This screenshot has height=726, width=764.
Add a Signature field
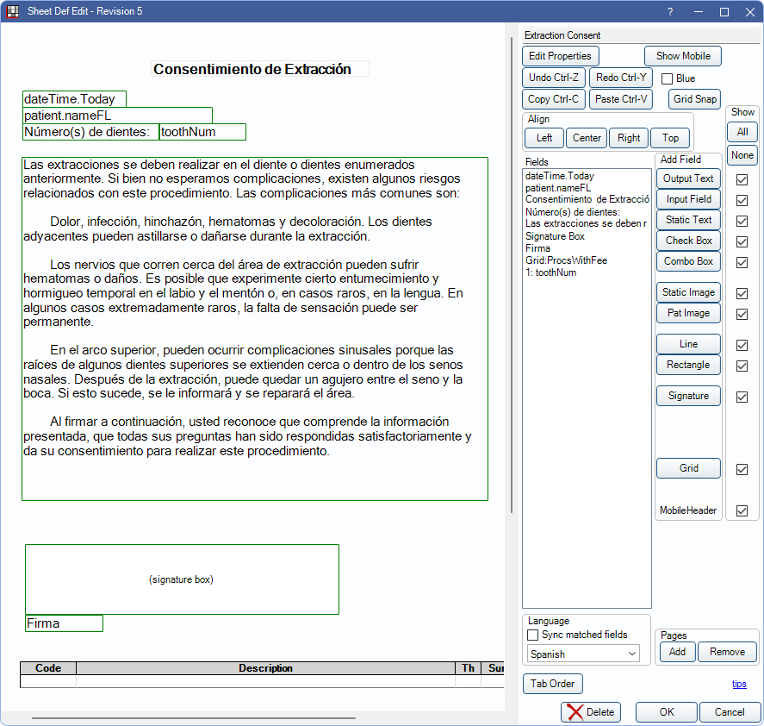pyautogui.click(x=688, y=396)
